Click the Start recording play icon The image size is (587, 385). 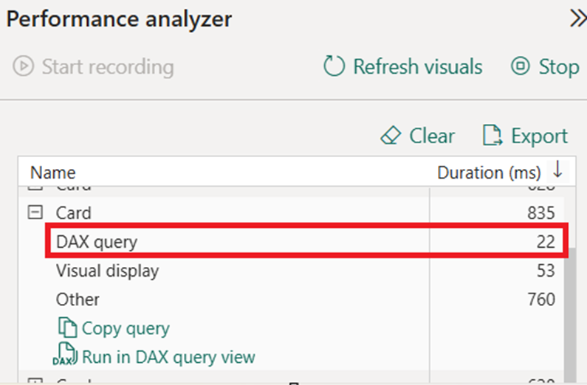[24, 67]
